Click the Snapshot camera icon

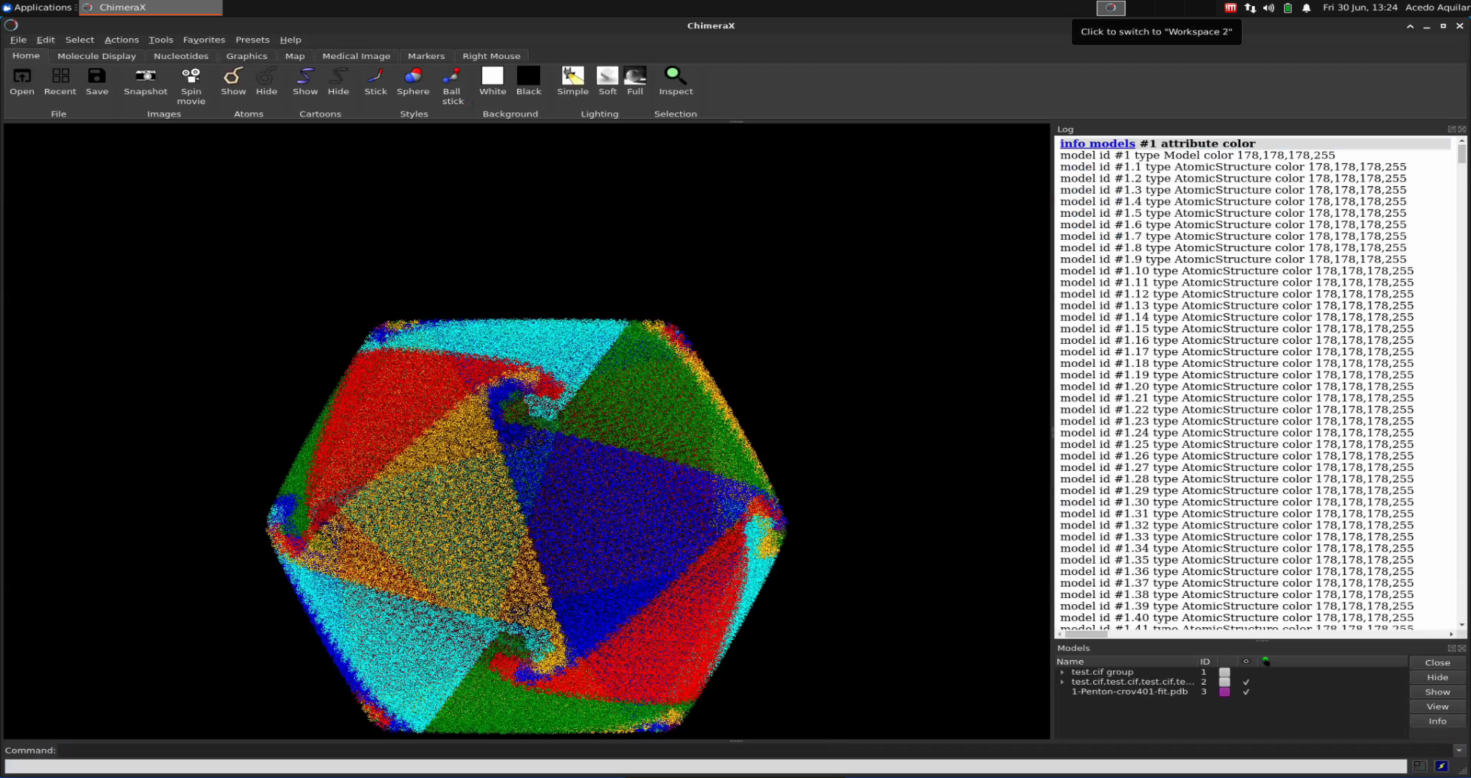145,76
